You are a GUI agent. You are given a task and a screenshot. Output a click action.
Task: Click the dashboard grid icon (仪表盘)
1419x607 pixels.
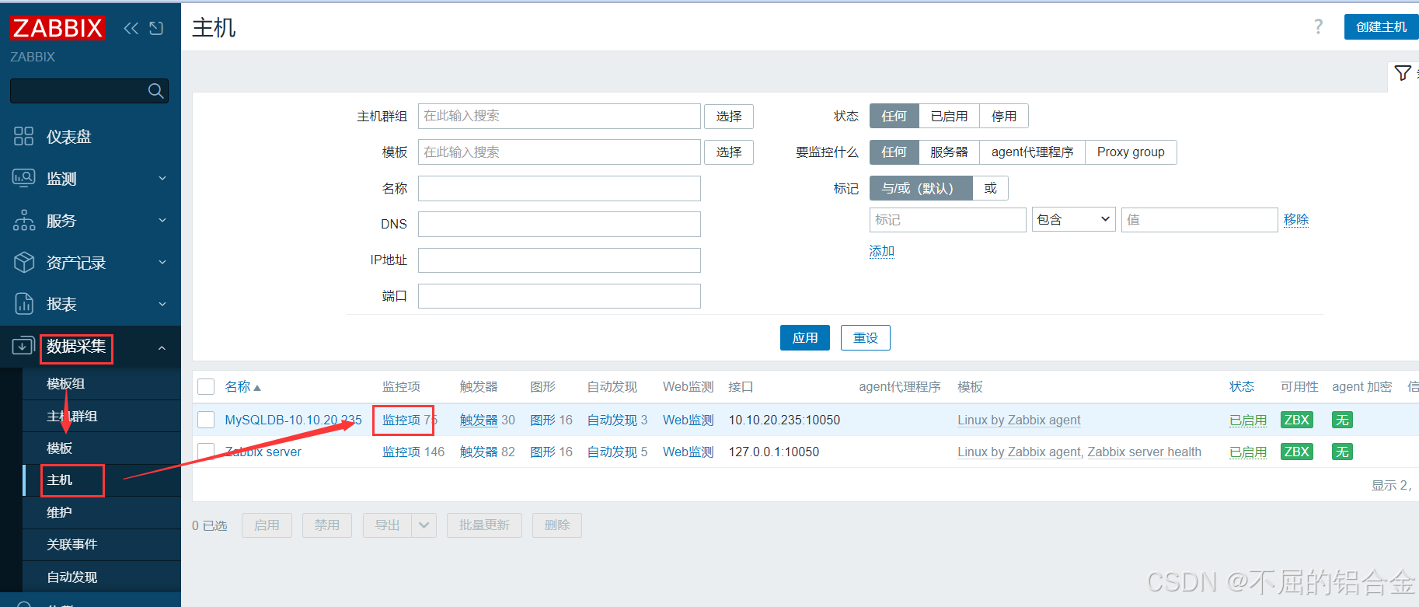click(x=24, y=137)
